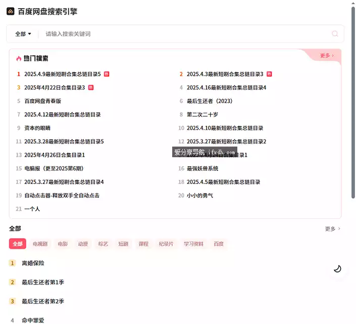Click the magnifier search icon in search box
The height and width of the screenshot is (324, 356).
click(335, 34)
